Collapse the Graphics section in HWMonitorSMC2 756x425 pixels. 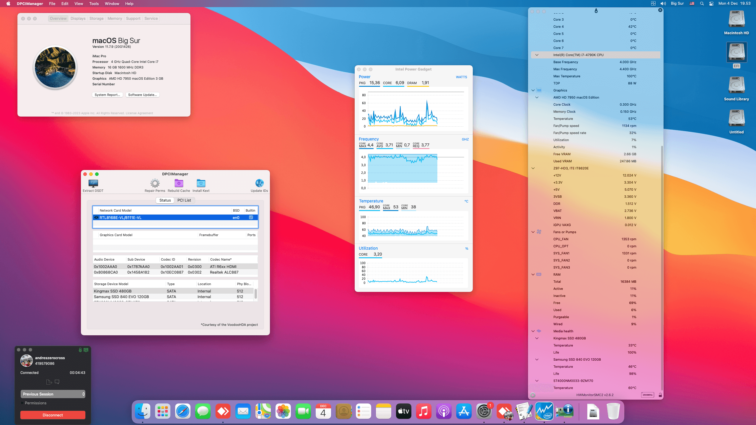(533, 90)
